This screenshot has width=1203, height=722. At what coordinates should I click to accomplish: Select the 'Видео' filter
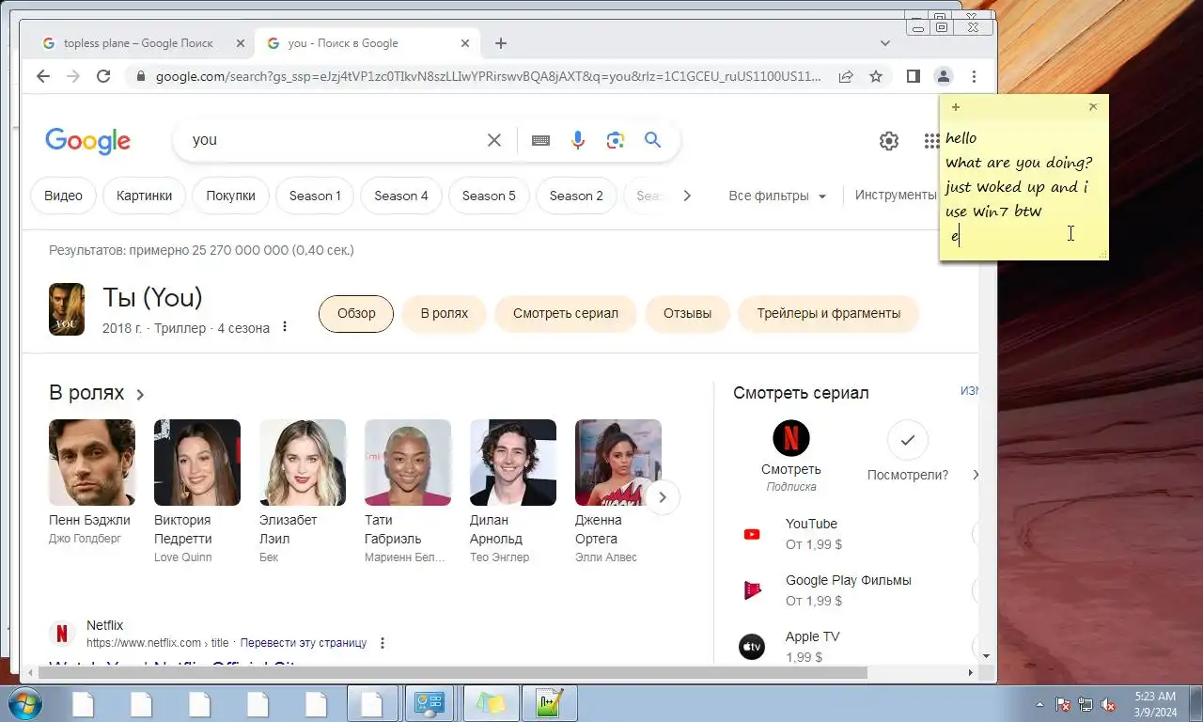(x=63, y=196)
